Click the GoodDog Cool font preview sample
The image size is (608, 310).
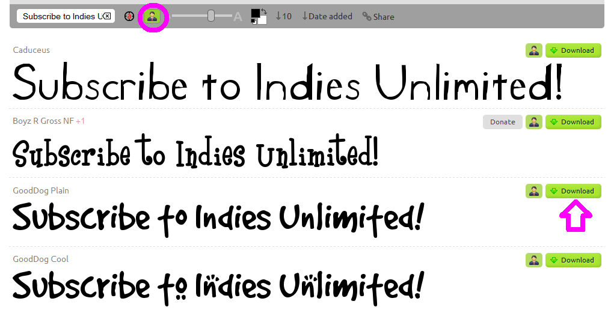pos(218,289)
